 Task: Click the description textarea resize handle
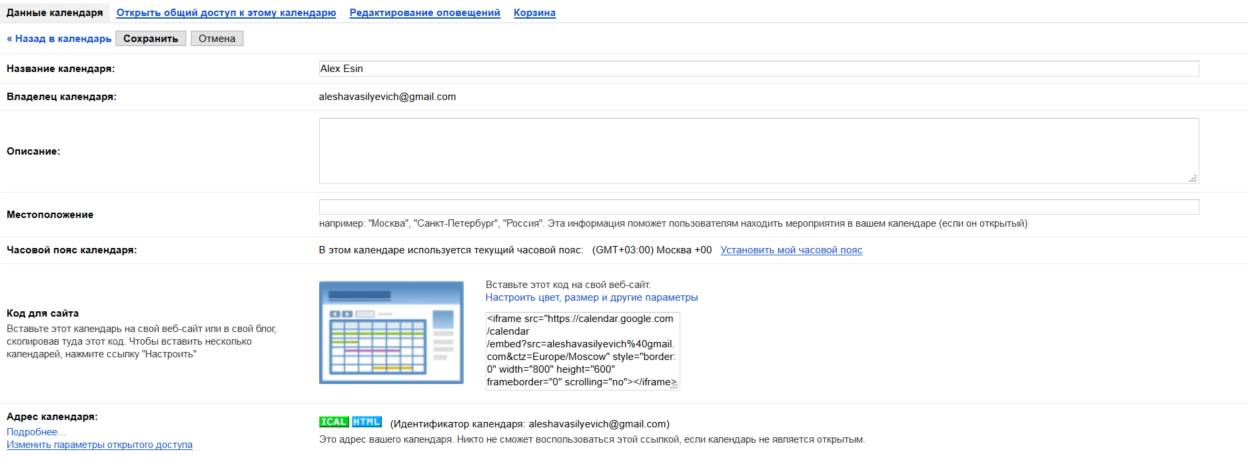1193,179
